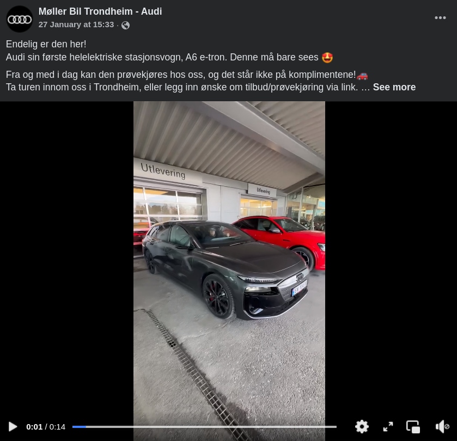Screen dimensions: 457x441
Task: Click the video frame showing the gray Audi
Action: tap(229, 262)
